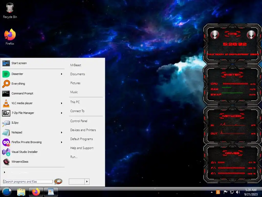Open Firefox desktop shortcut
The width and height of the screenshot is (262, 197).
point(10,37)
